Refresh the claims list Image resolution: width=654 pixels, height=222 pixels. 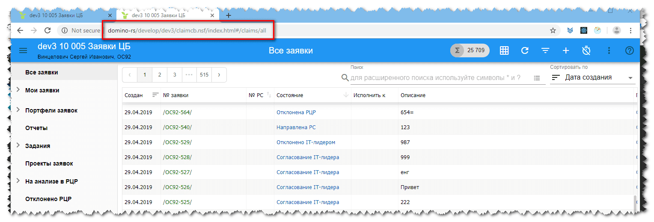pyautogui.click(x=525, y=50)
